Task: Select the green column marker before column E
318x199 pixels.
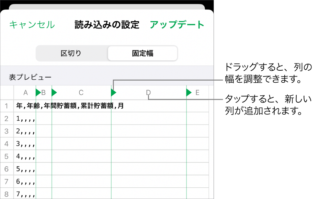Action: 188,92
